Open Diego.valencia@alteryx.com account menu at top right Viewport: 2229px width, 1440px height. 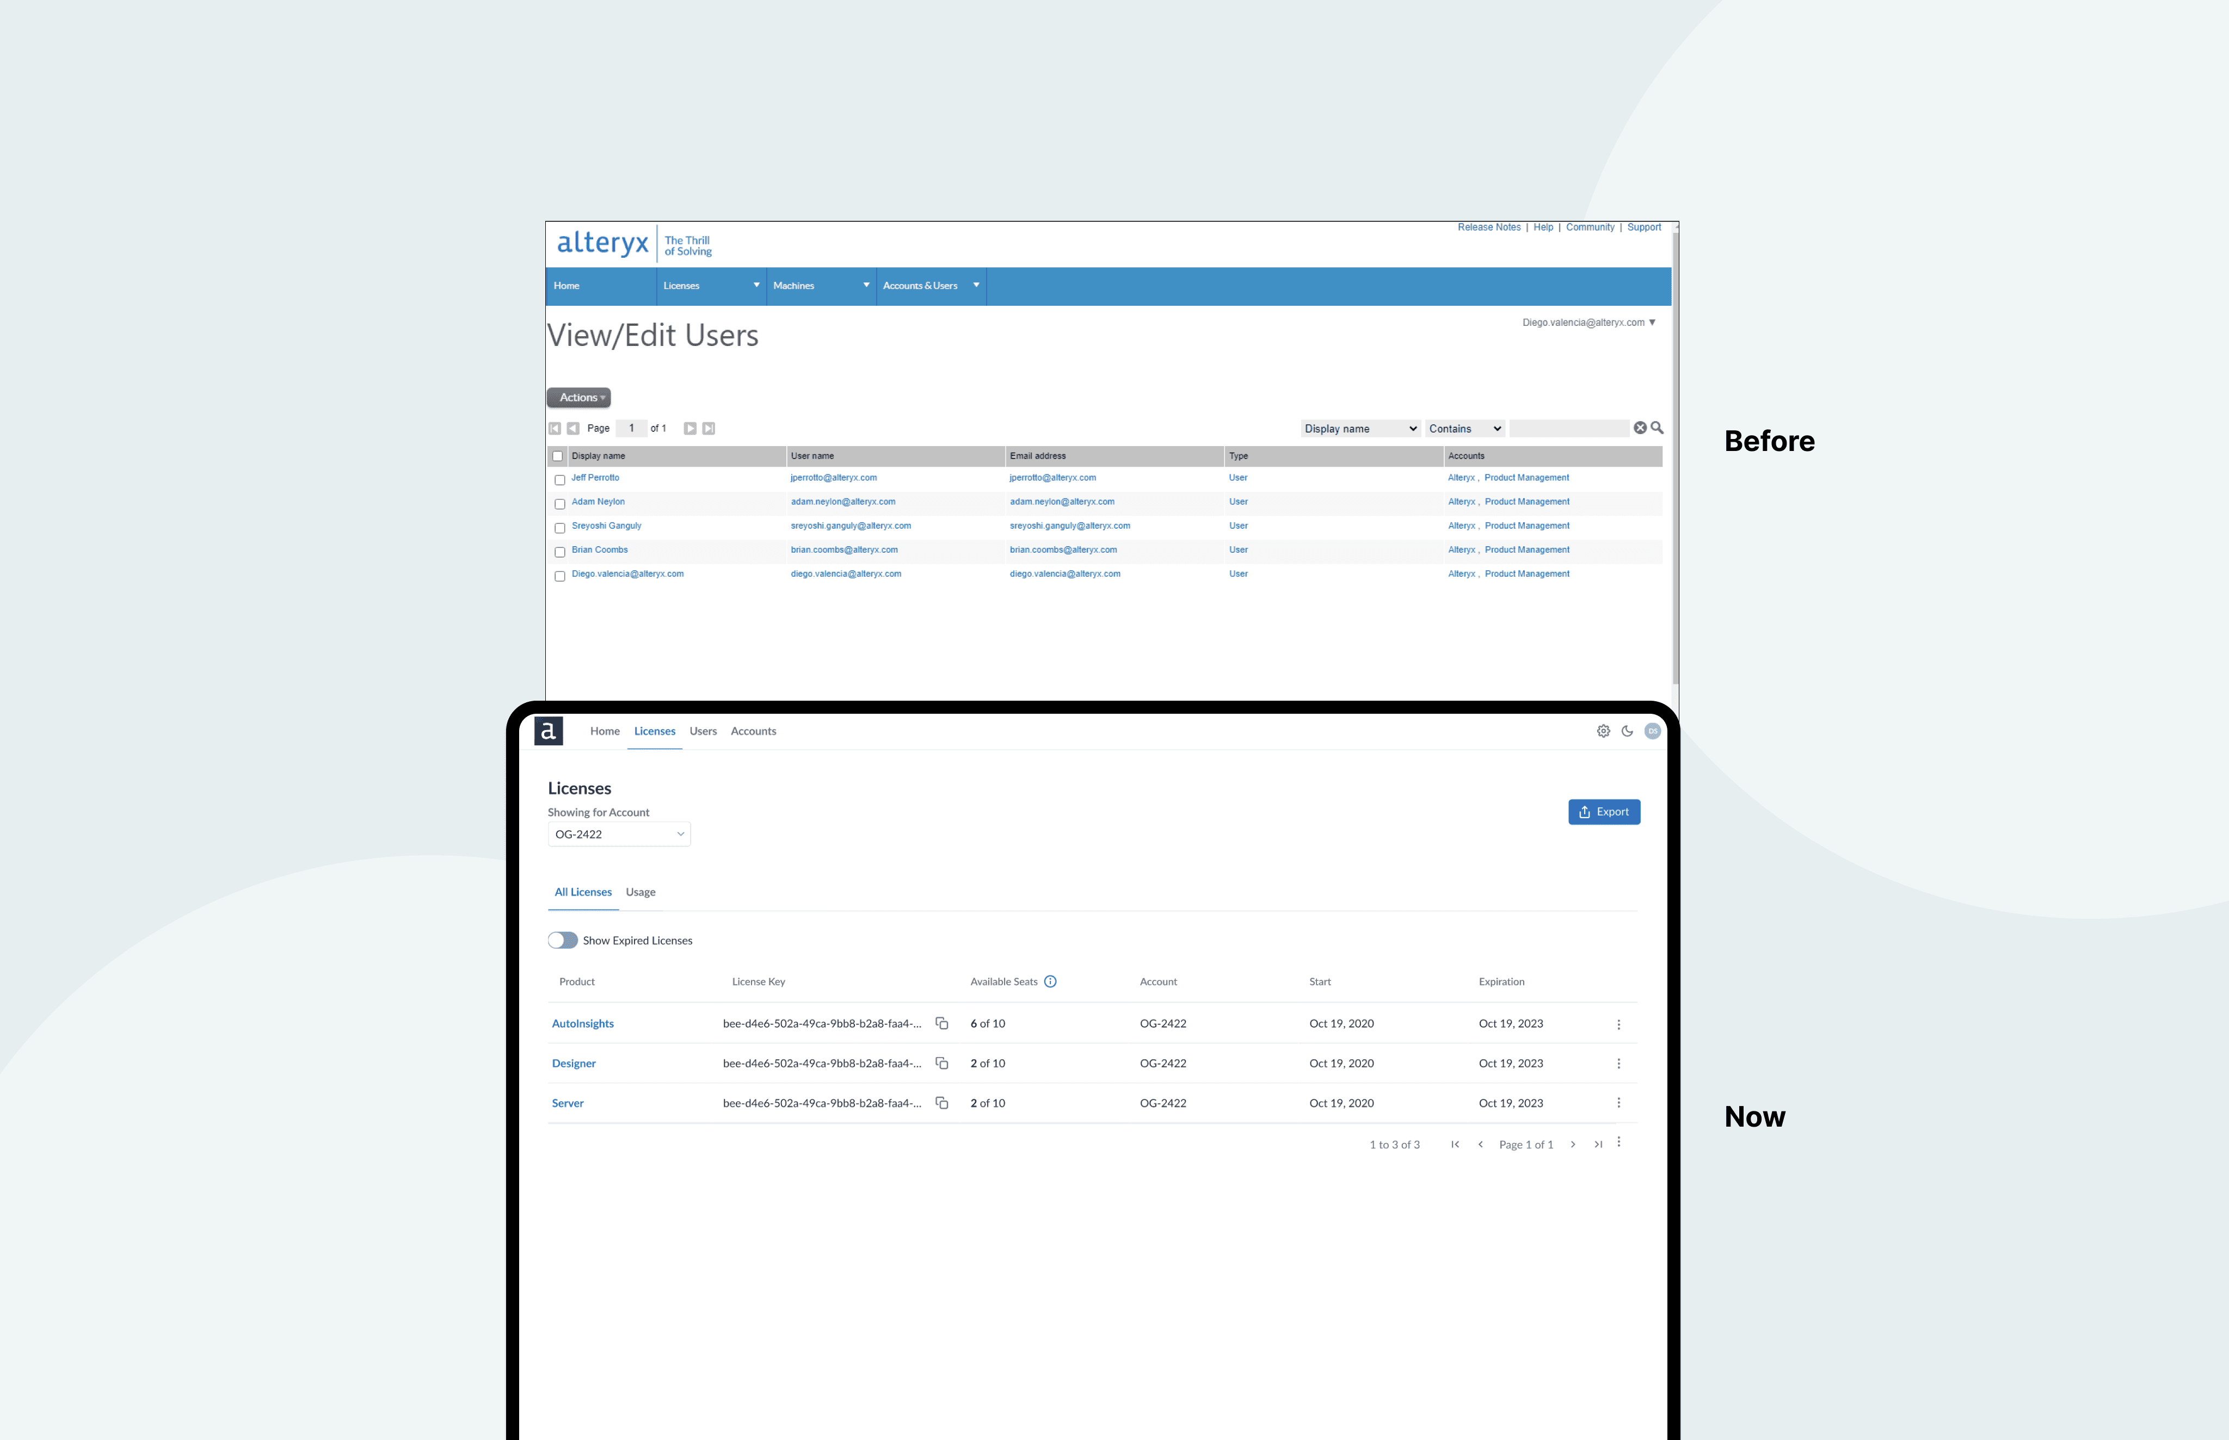(x=1589, y=323)
